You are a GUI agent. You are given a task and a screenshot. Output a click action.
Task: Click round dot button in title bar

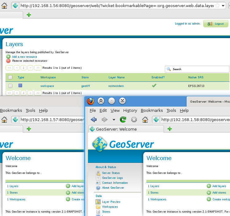(x=112, y=101)
